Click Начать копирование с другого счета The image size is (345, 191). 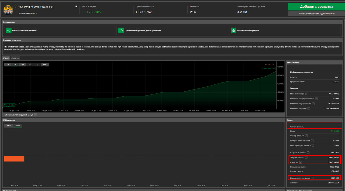pos(316,13)
